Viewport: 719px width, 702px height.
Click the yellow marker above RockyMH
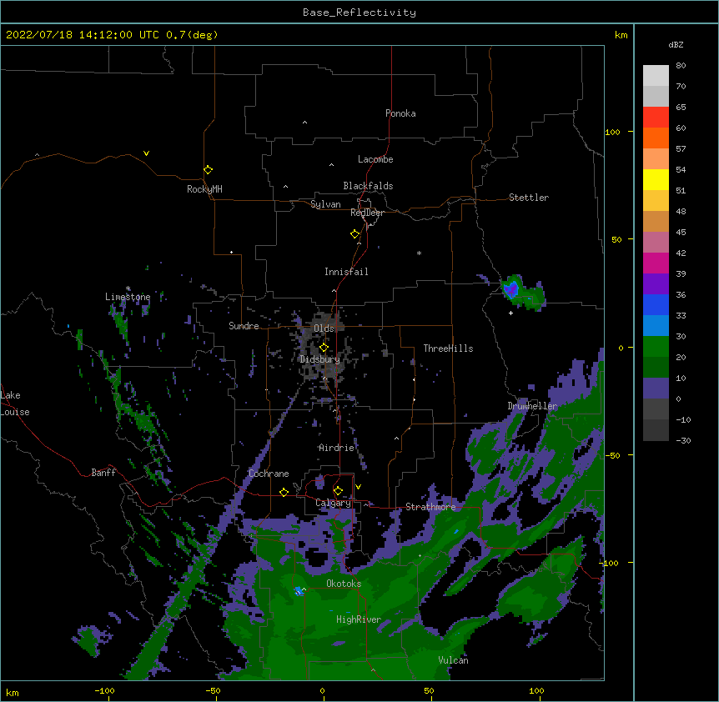point(208,170)
